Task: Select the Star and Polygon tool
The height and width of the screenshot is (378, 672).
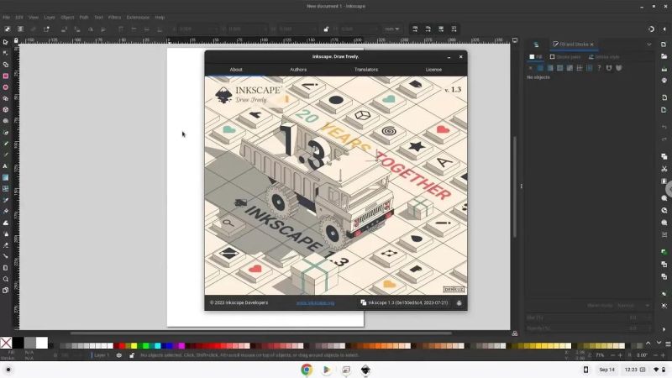Action: point(6,98)
